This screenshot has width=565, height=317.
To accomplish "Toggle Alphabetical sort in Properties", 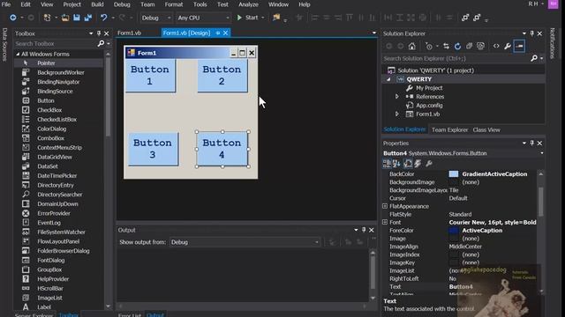I will point(396,164).
